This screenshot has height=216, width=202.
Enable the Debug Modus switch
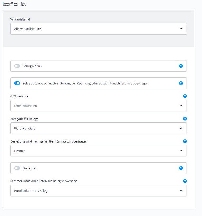click(17, 66)
